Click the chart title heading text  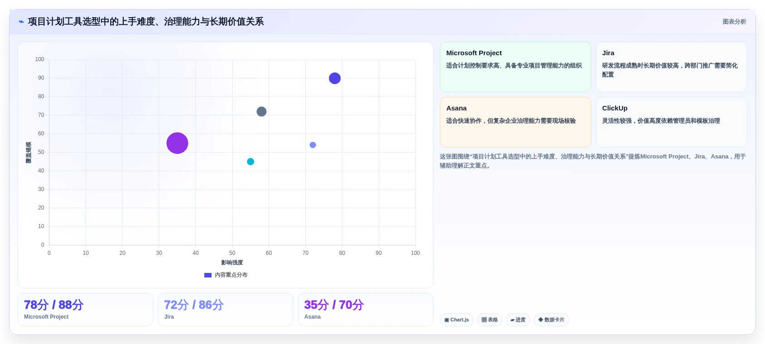pos(146,22)
